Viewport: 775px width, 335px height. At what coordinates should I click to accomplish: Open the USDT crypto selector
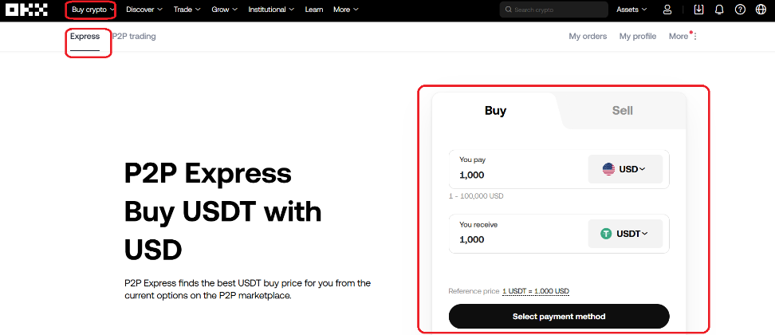625,234
